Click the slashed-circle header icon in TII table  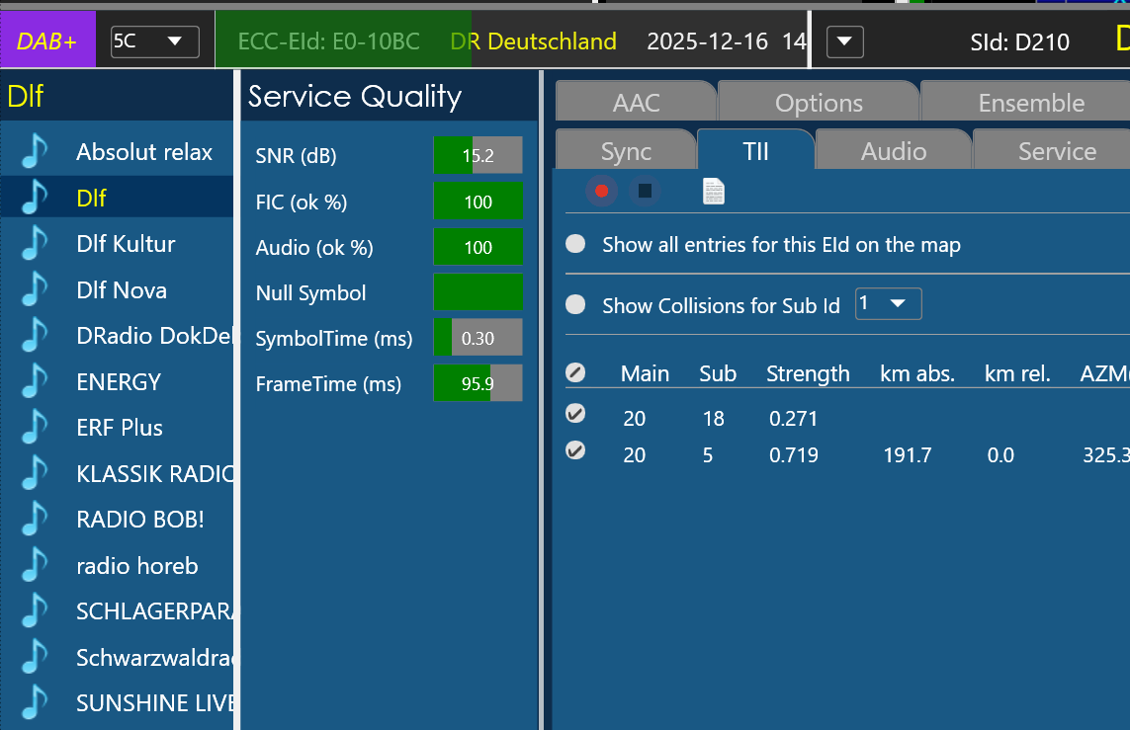pos(575,372)
